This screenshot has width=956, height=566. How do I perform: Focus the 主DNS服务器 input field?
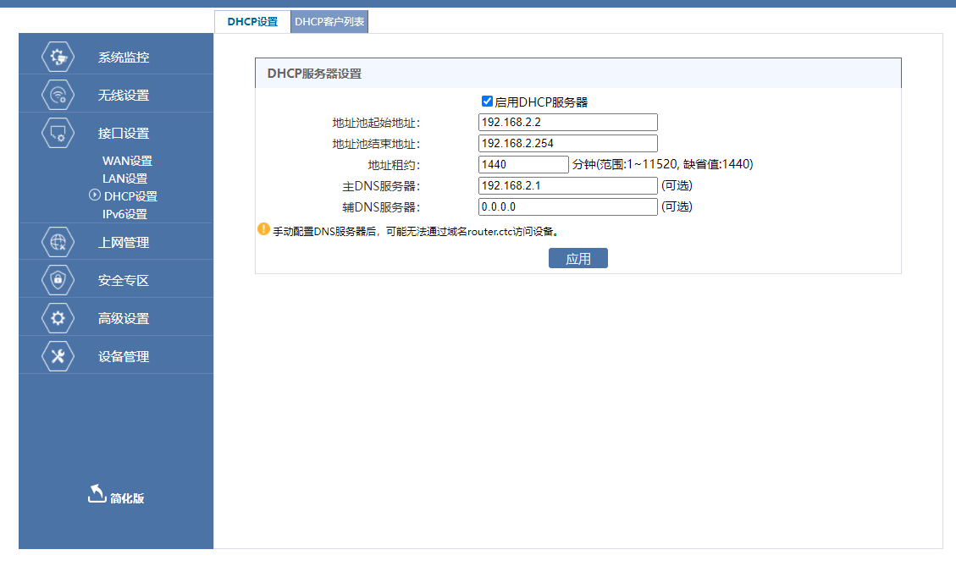click(x=567, y=186)
